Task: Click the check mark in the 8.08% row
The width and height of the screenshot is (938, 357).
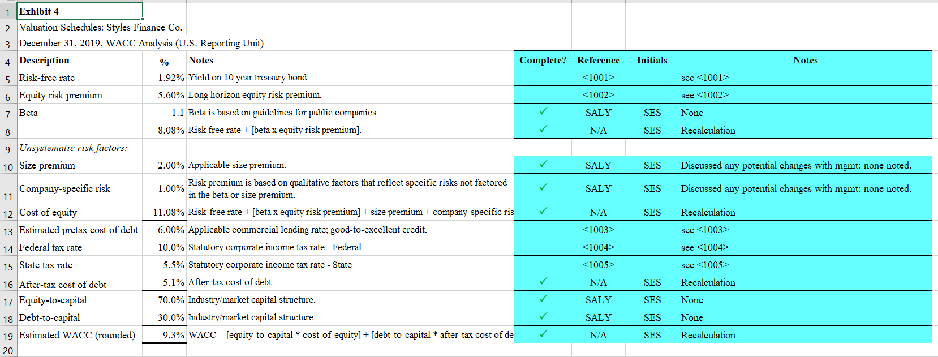Action: point(543,130)
